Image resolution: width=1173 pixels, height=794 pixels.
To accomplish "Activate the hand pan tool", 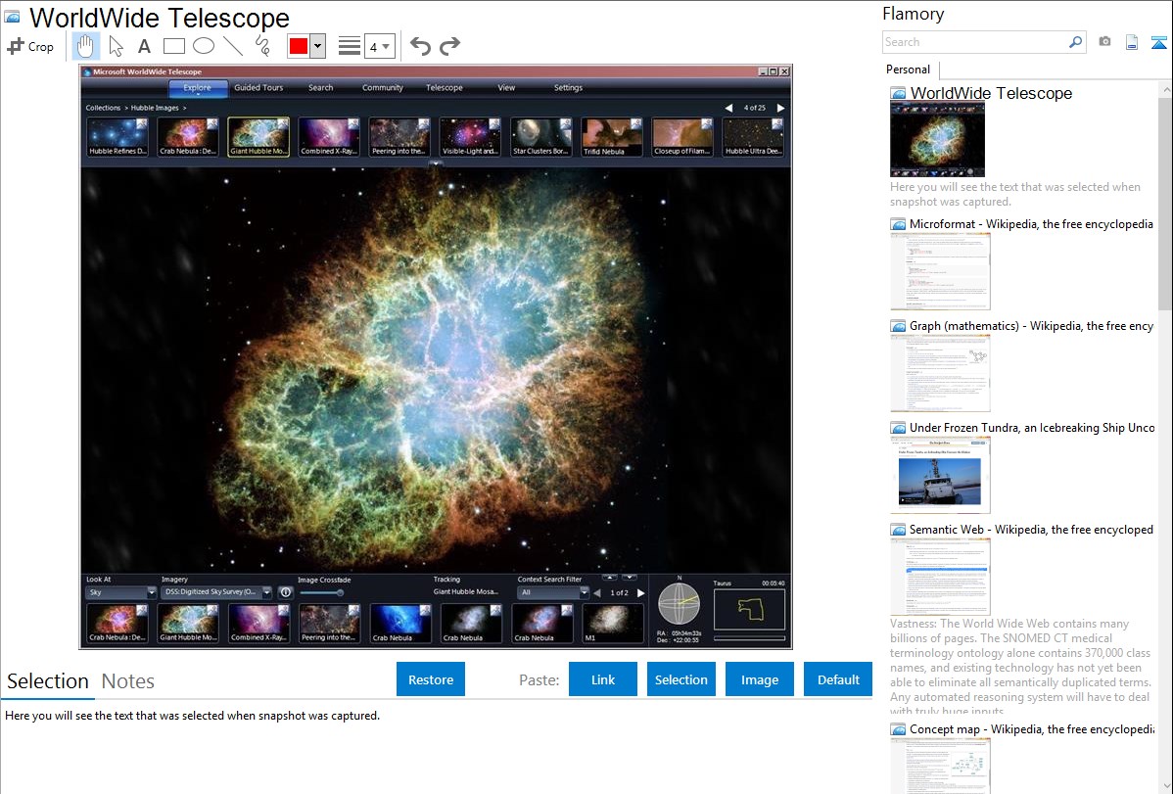I will (85, 46).
